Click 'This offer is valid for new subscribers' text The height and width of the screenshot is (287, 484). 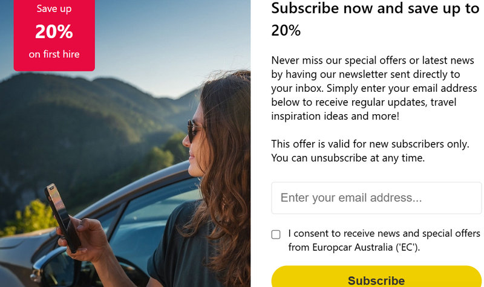[370, 144]
